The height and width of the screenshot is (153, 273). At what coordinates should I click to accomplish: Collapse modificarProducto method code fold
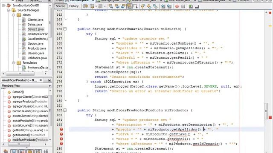(65, 110)
